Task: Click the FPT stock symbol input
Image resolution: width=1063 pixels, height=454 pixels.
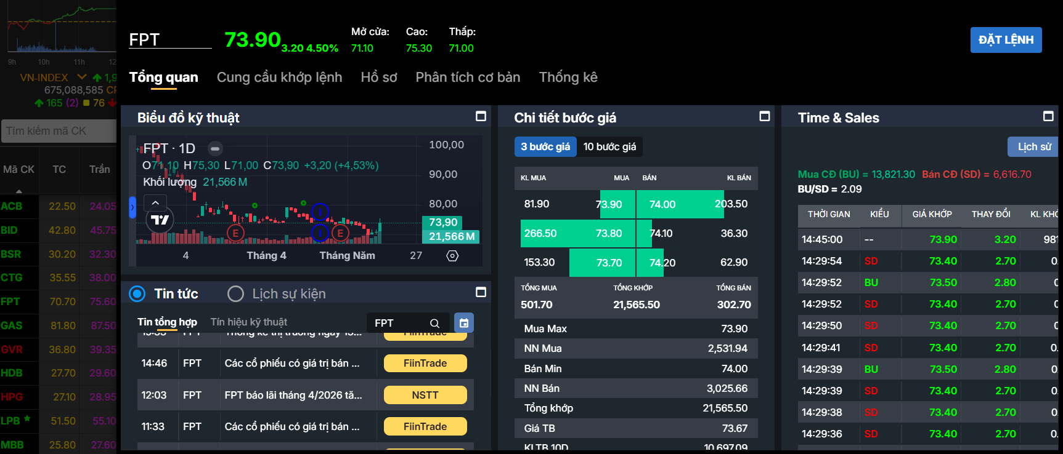Action: tap(170, 39)
